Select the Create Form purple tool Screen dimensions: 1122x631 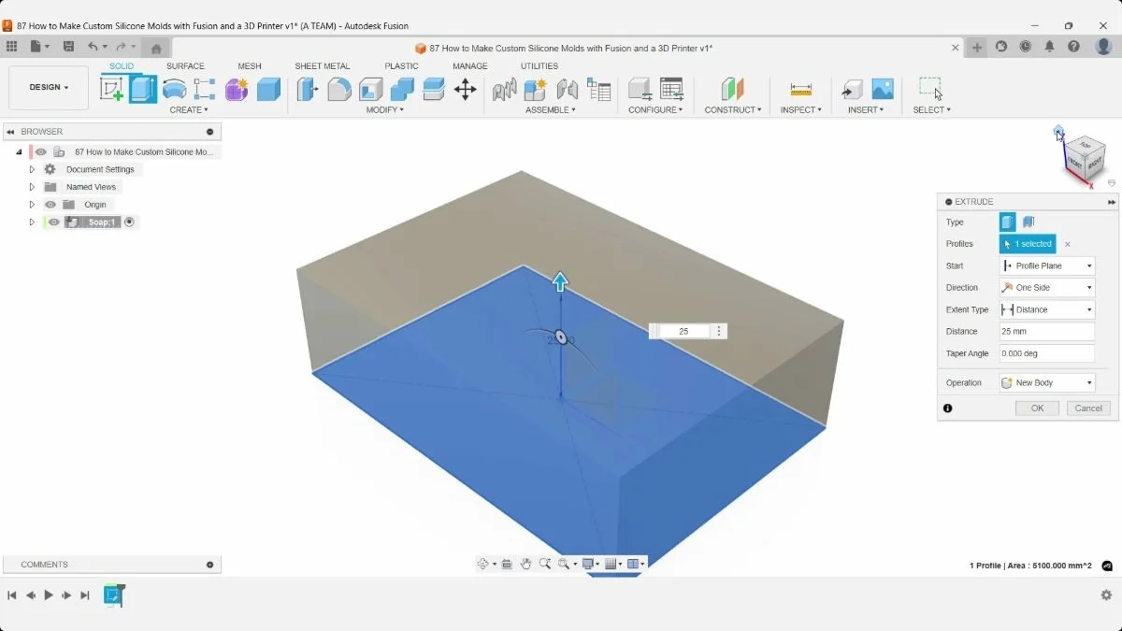[x=237, y=89]
